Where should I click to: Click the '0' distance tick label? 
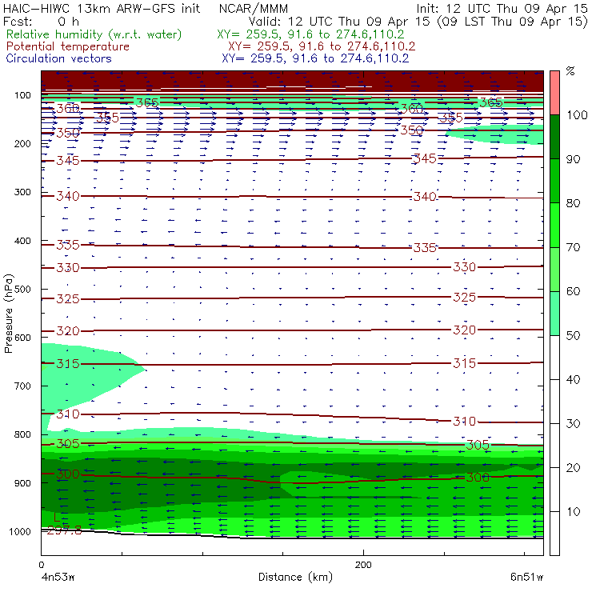click(41, 565)
